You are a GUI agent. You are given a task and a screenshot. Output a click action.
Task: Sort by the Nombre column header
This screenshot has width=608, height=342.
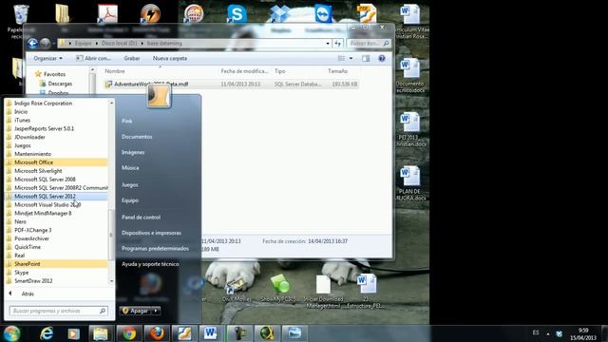click(115, 71)
